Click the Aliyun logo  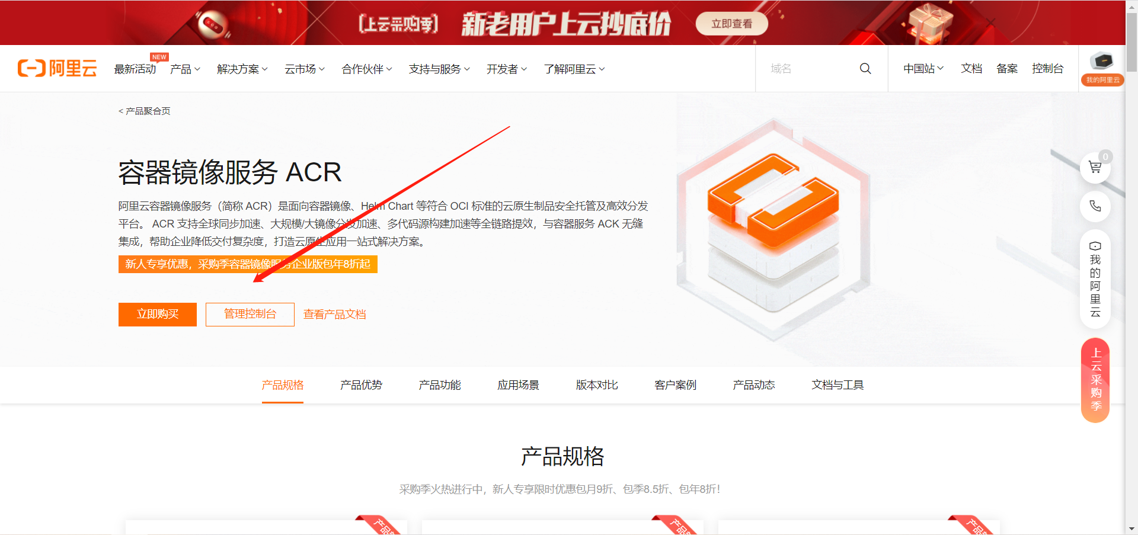tap(57, 69)
